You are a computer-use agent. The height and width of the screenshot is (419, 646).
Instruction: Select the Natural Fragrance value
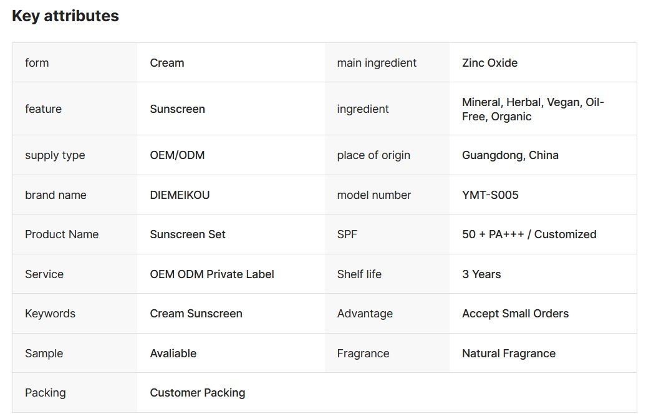pos(508,354)
